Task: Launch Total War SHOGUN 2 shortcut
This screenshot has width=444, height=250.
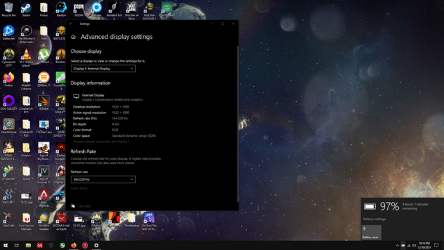Action: click(x=149, y=11)
